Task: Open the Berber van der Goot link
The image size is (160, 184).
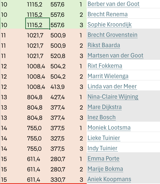Action: point(113,4)
